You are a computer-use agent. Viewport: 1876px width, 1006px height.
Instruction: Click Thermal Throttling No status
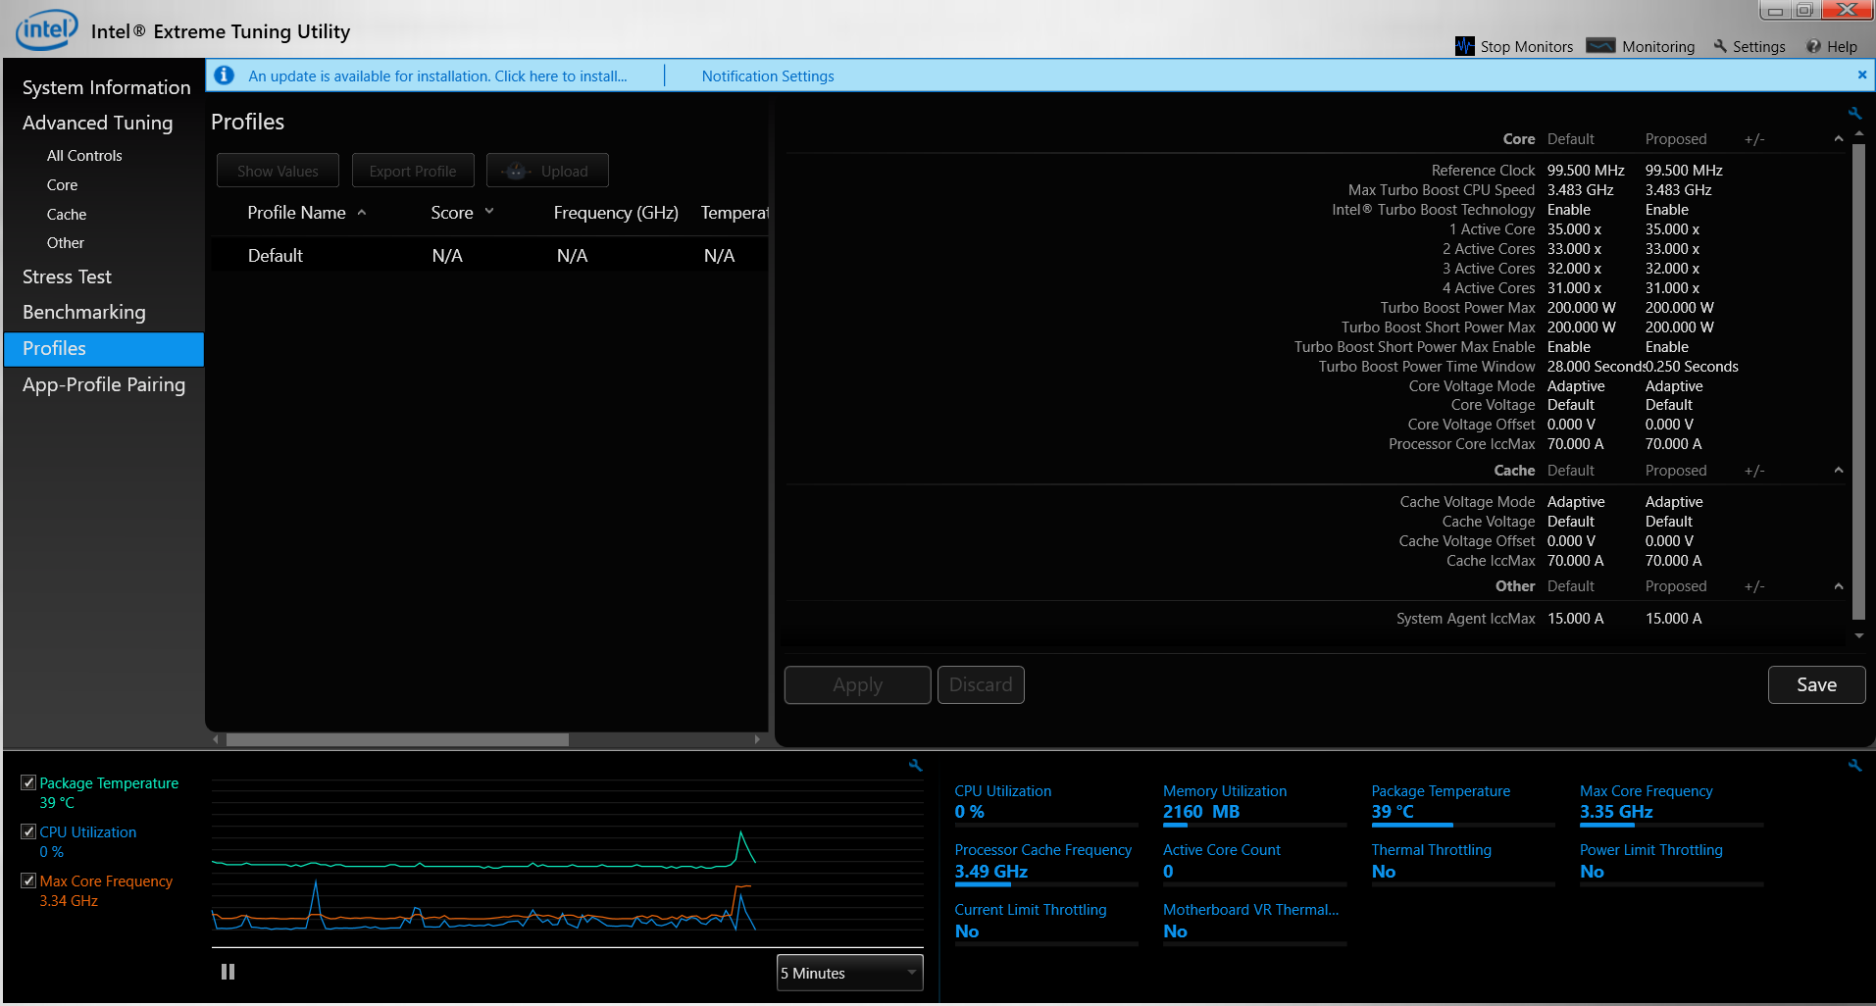point(1384,872)
